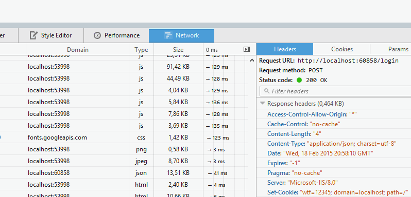The height and width of the screenshot is (197, 411).
Task: Select the 91,42 KB js request
Action: 124,67
